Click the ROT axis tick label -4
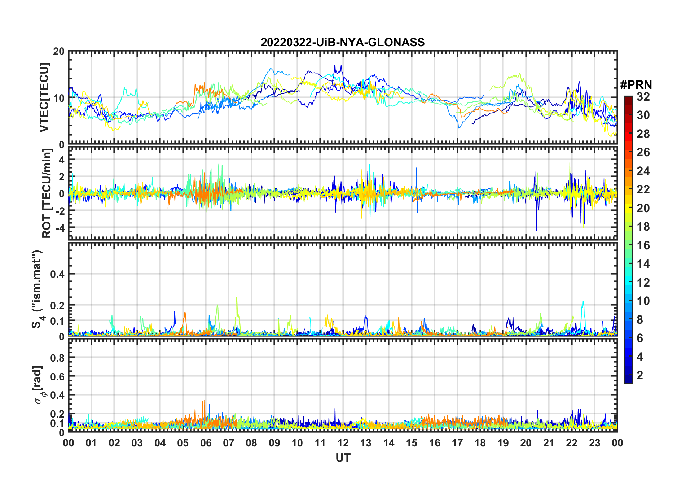The image size is (686, 480). 60,228
